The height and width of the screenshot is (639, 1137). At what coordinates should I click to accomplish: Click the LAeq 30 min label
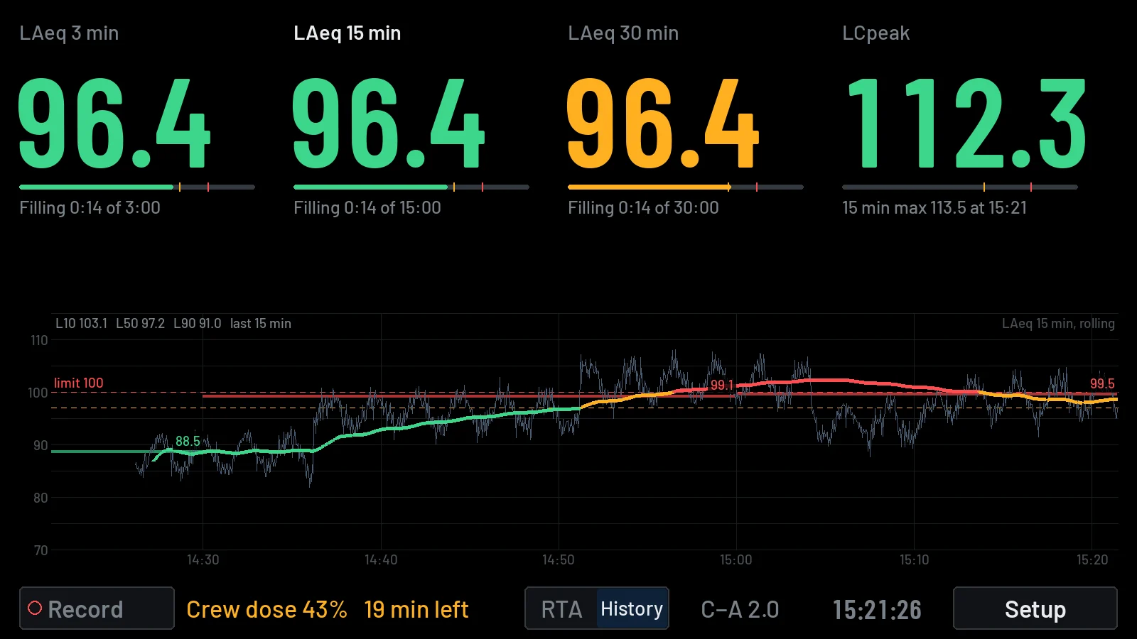click(x=623, y=33)
